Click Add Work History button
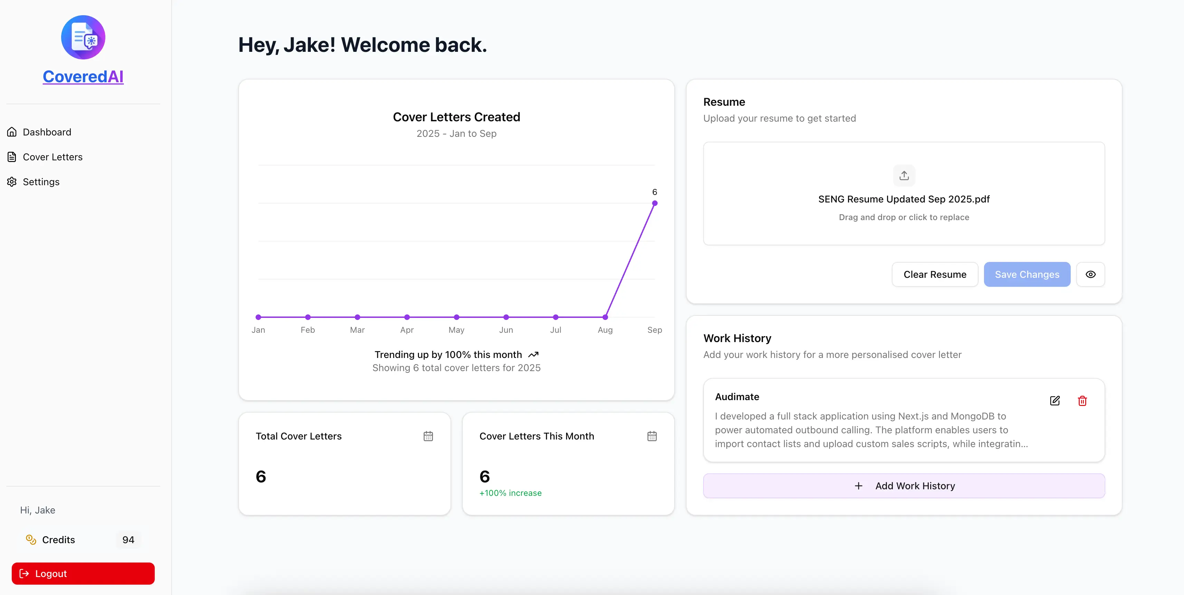 click(904, 486)
